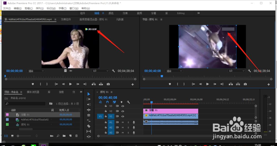Switch to 媒体浏览器 tab
The image size is (277, 146).
click(33, 92)
